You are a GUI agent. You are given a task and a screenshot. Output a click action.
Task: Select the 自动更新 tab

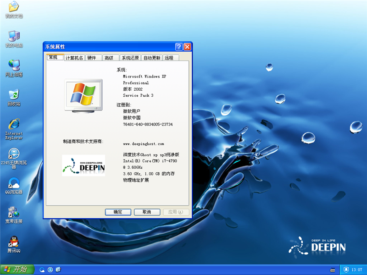point(152,58)
